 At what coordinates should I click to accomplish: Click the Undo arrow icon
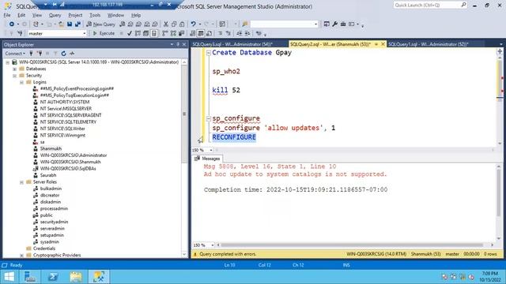click(193, 24)
